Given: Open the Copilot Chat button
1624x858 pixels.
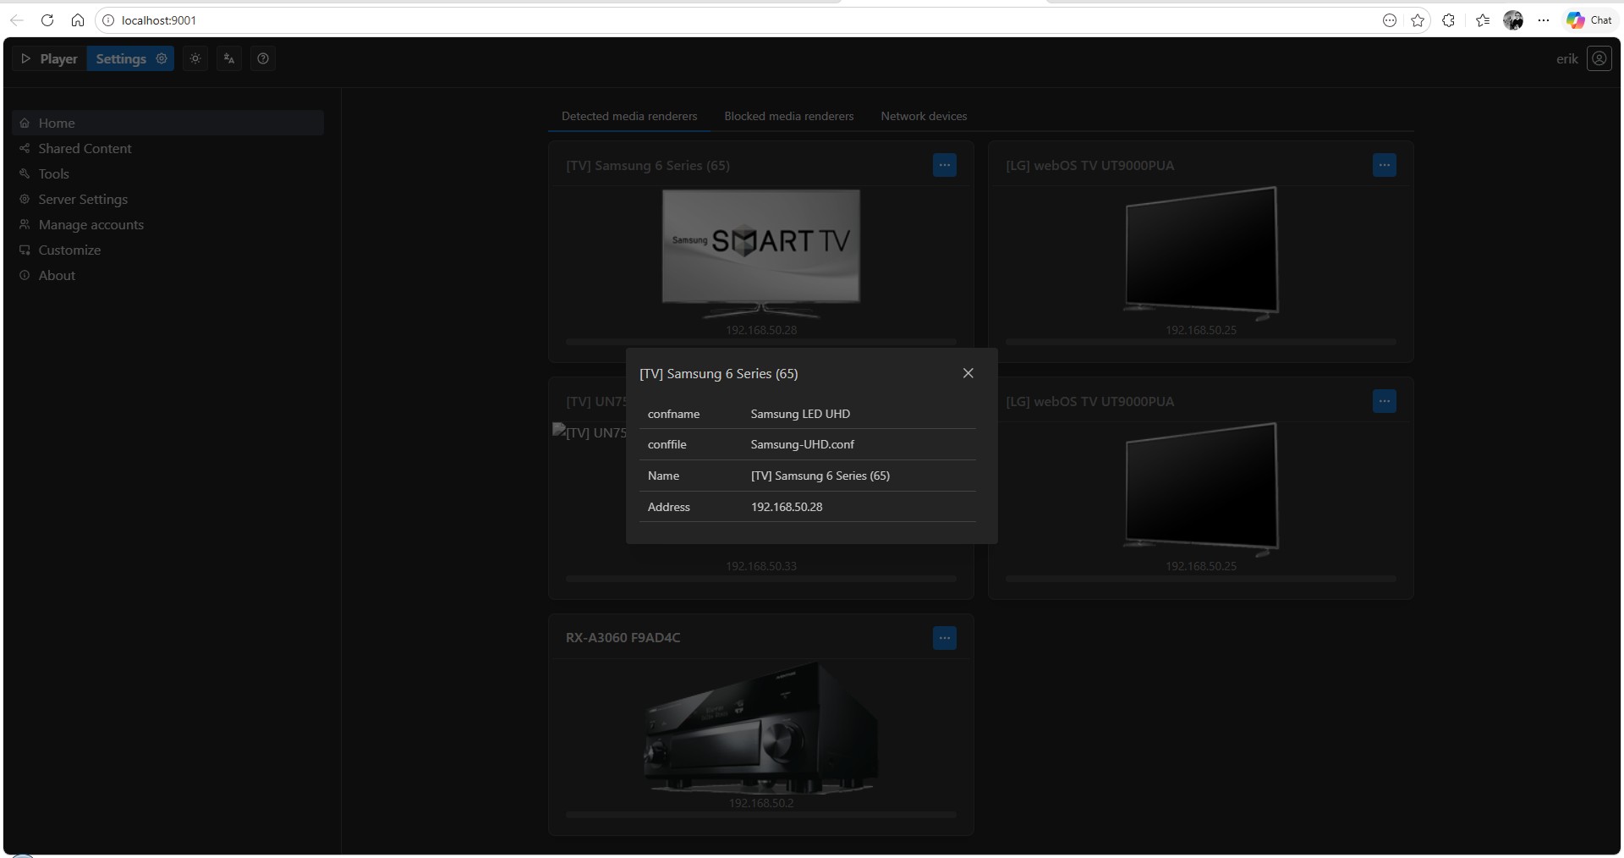Looking at the screenshot, I should point(1589,20).
